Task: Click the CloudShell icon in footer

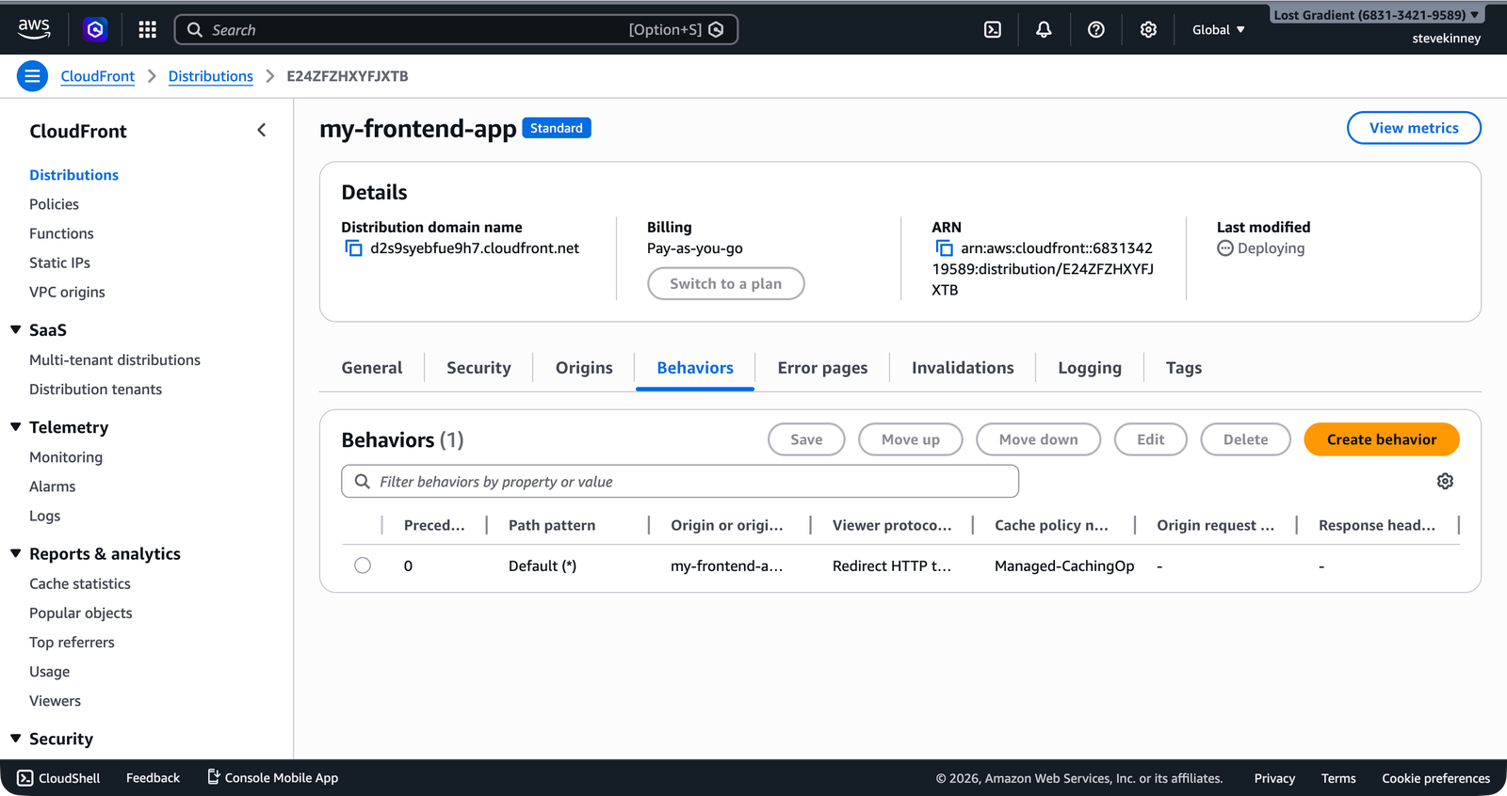Action: pos(25,778)
